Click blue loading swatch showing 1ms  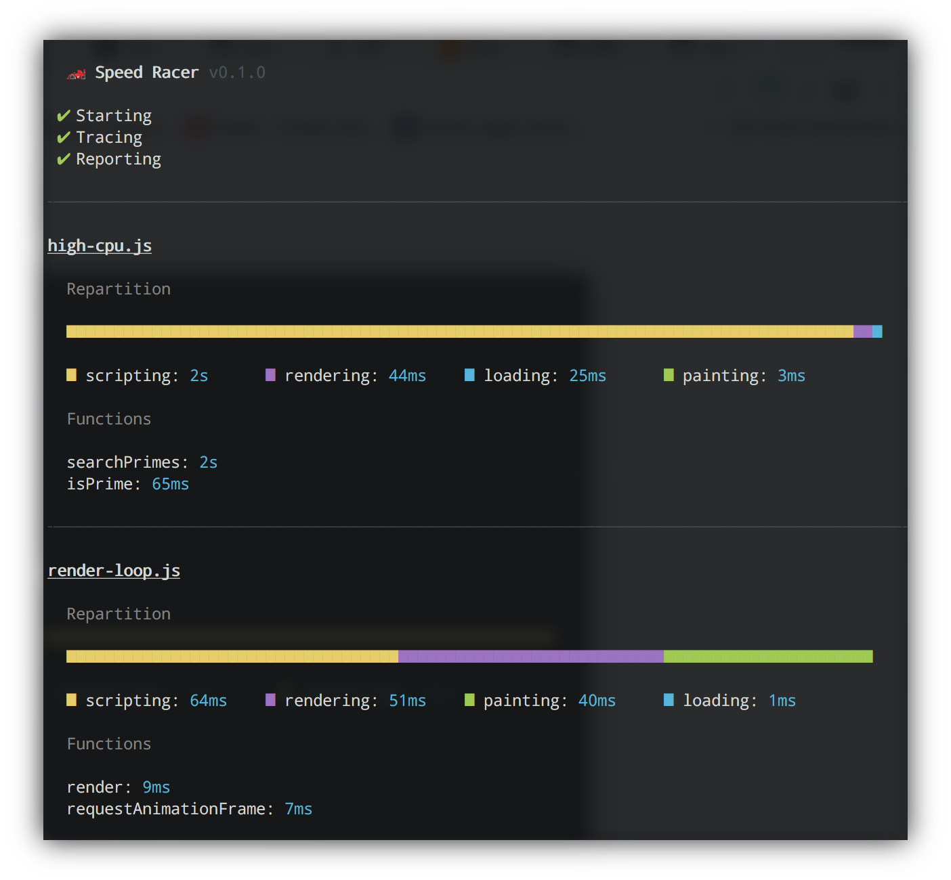click(669, 700)
